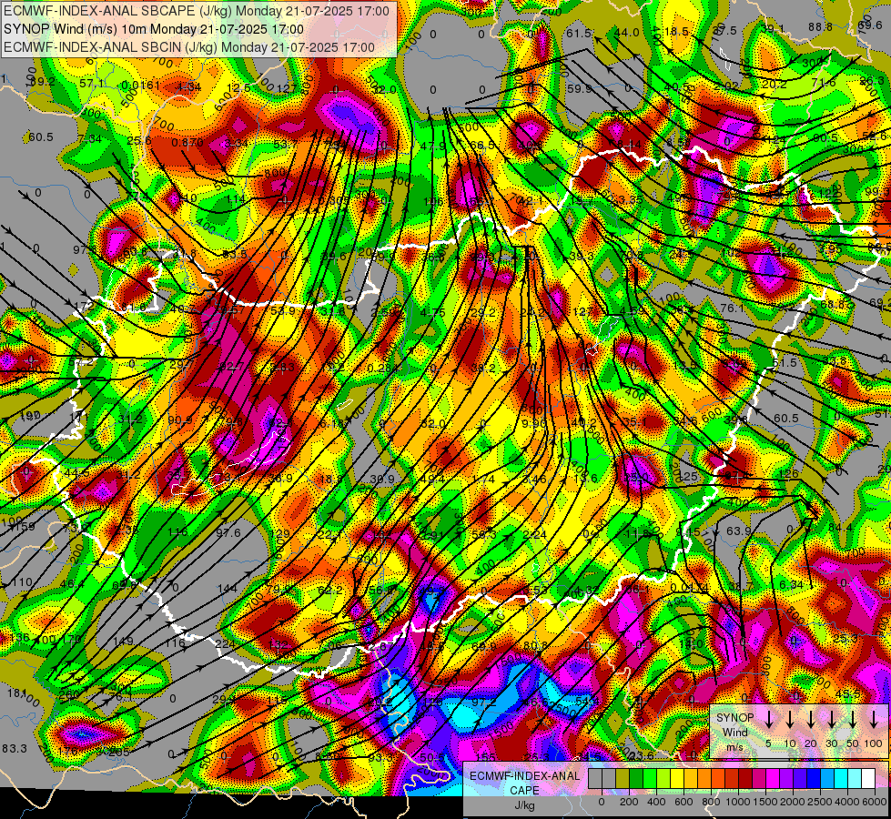Click station value '144' on the map
Viewport: 891px width, 819px height.
(x=228, y=588)
